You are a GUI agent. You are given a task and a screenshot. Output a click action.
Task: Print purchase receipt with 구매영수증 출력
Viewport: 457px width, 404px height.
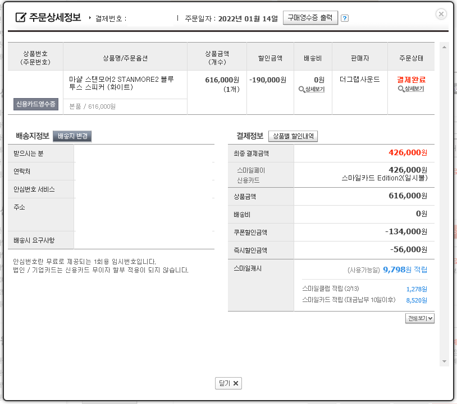coord(310,18)
